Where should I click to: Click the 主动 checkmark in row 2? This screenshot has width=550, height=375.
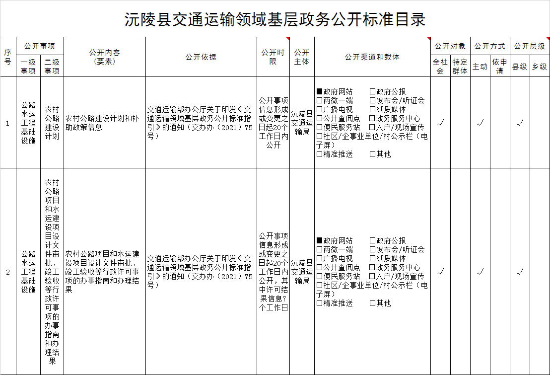[480, 272]
